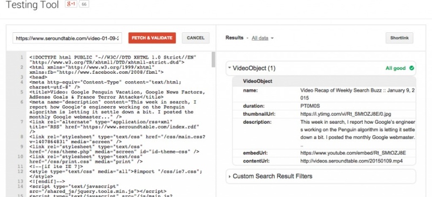
Task: Click the Testing Tool page title
Action: [32, 5]
